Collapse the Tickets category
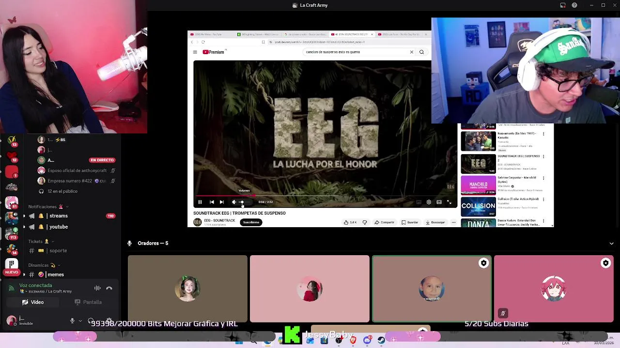The image size is (620, 348). pyautogui.click(x=41, y=241)
